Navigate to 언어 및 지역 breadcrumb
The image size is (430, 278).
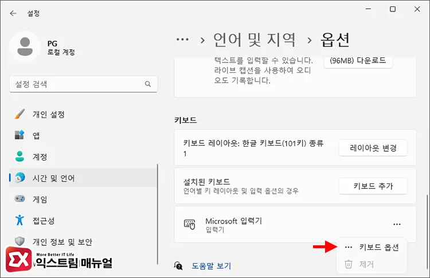click(x=255, y=40)
